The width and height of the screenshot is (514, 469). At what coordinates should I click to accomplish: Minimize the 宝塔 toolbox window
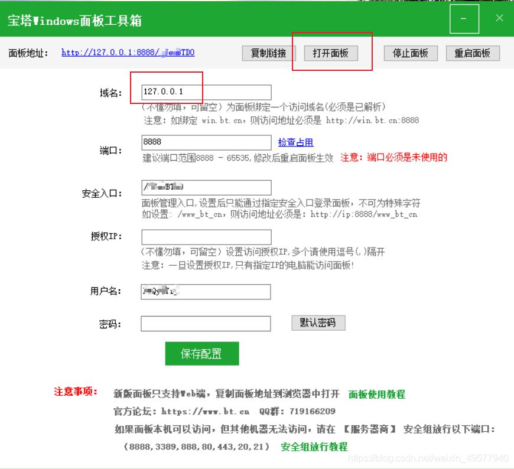coord(464,19)
